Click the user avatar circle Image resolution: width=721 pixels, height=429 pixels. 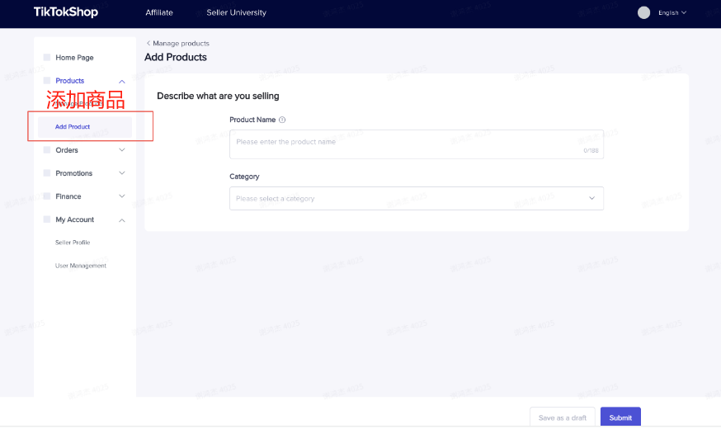coord(644,12)
